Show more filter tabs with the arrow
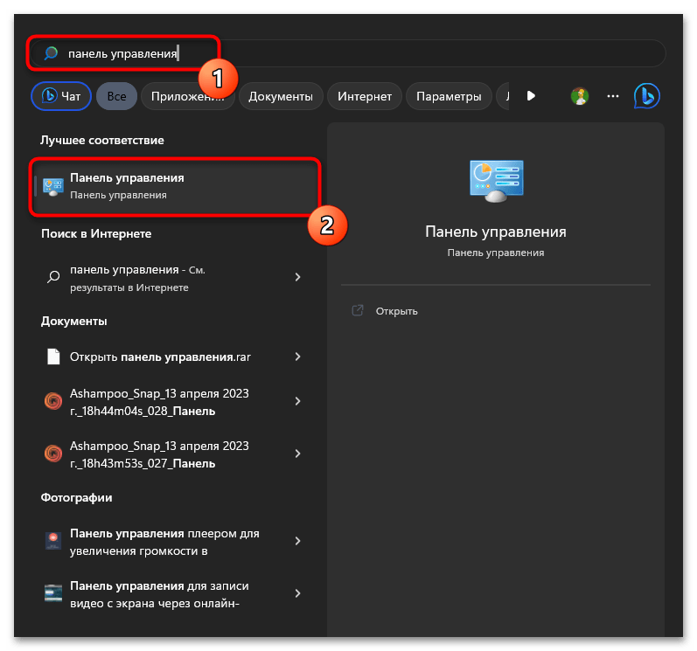 click(x=531, y=96)
